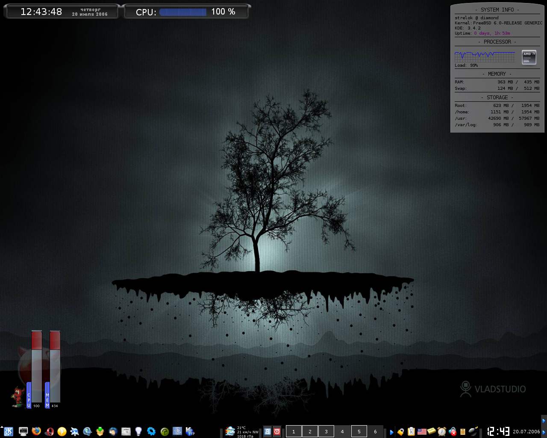
Task: Open the Thunderbird mail launcher
Action: pyautogui.click(x=113, y=432)
